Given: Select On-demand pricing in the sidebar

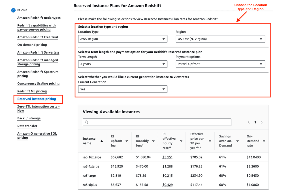Looking at the screenshot, I should coord(32,45).
